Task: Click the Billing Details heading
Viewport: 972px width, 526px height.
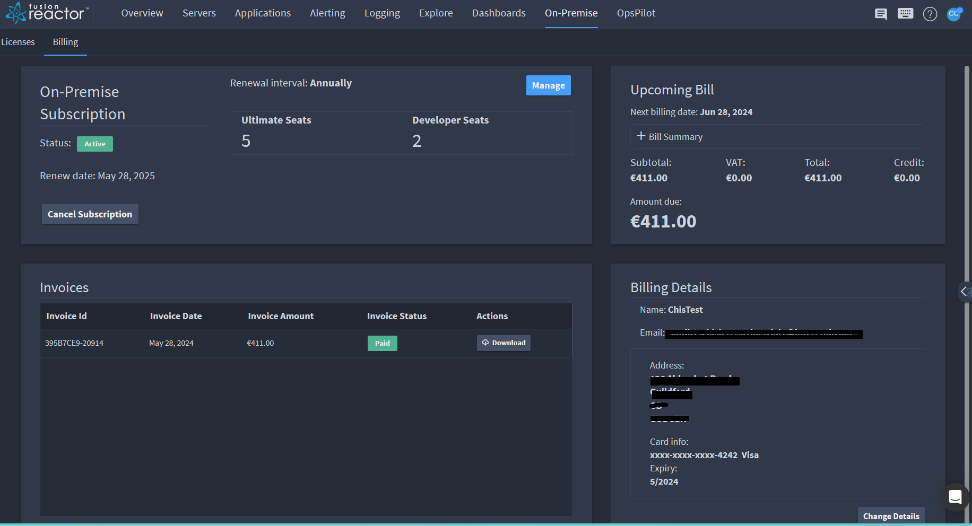Action: (x=671, y=287)
